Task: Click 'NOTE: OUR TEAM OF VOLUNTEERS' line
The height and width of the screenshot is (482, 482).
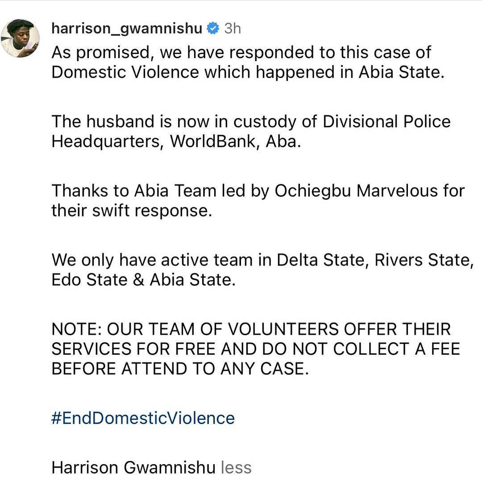Action: tap(251, 329)
